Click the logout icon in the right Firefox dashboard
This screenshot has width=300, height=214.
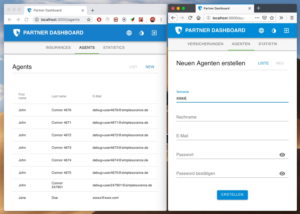tap(286, 31)
